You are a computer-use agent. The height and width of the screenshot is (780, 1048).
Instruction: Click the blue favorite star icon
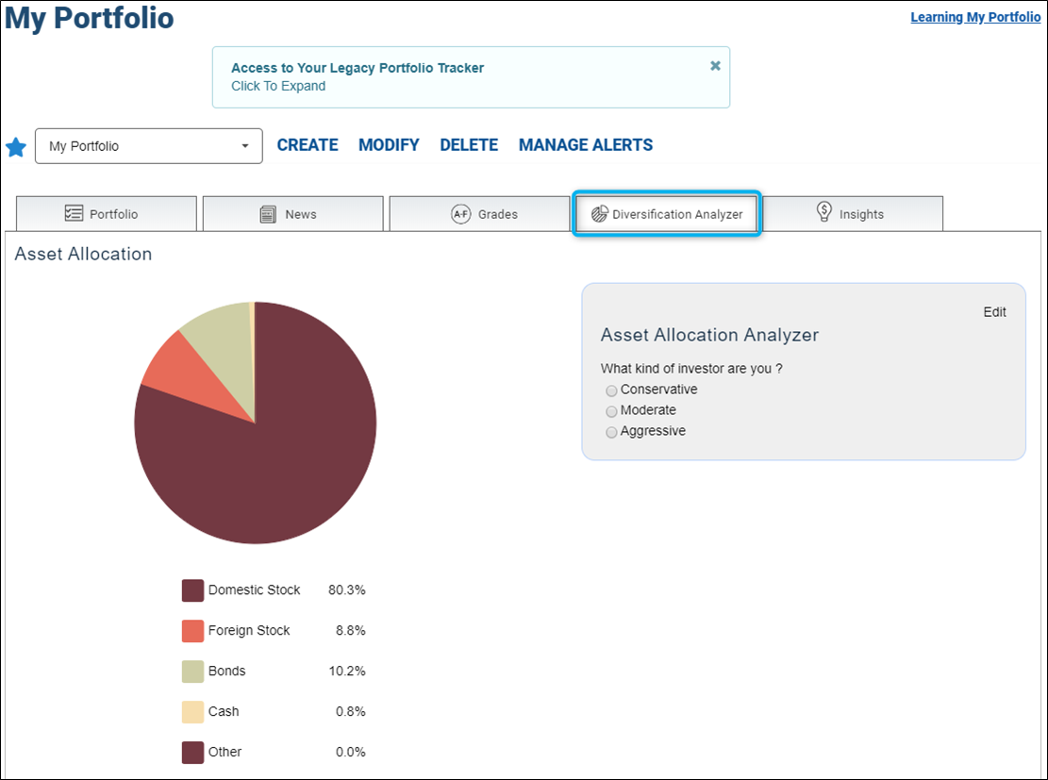(x=16, y=147)
